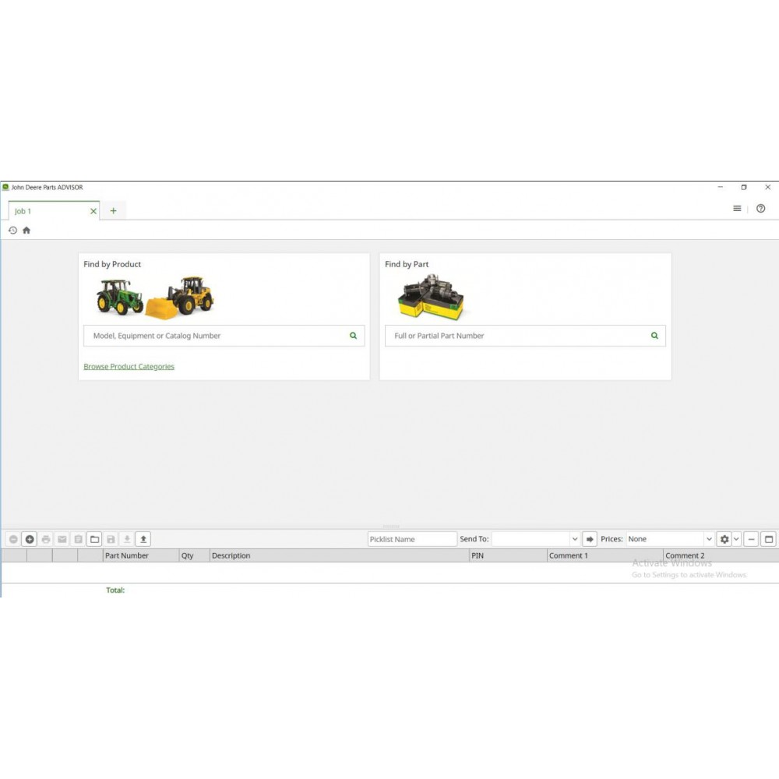Open the hamburger menu icon
This screenshot has height=779, width=779.
[737, 209]
